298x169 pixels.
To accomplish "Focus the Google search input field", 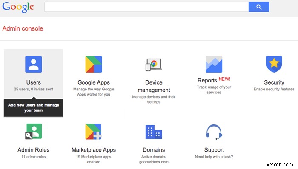I will [x=146, y=7].
